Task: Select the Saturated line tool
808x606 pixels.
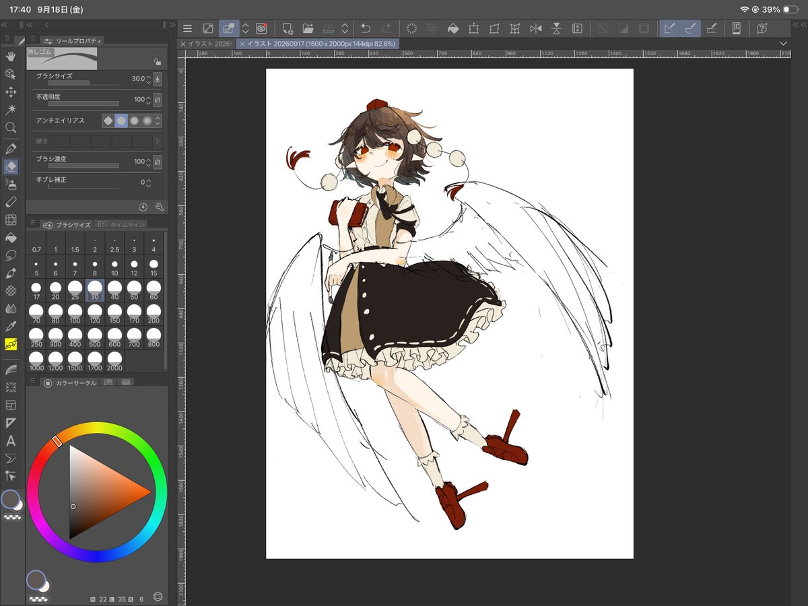Action: [11, 387]
